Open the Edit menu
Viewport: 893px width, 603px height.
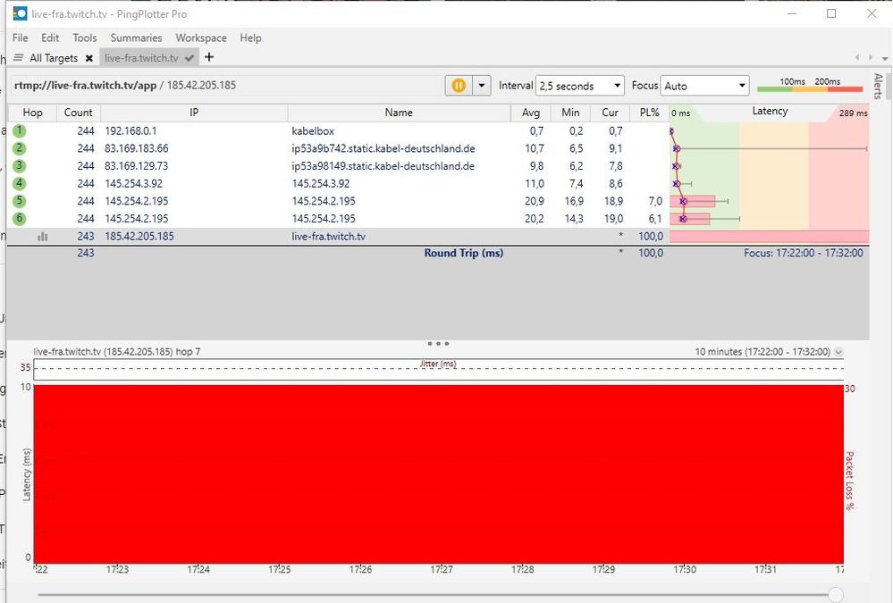(x=50, y=38)
